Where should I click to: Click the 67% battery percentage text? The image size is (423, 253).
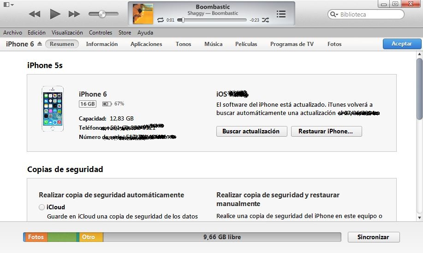pos(119,103)
